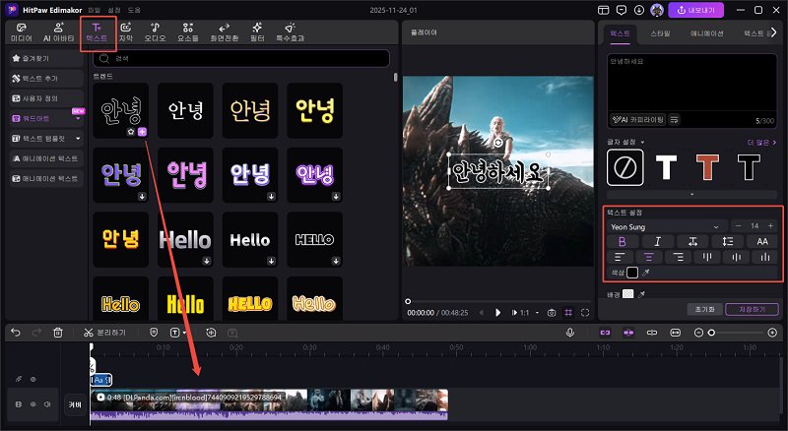
Task: Click the AI 카피라이팅 button
Action: pyautogui.click(x=637, y=119)
